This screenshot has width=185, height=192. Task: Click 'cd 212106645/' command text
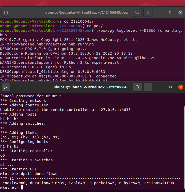[79, 21]
